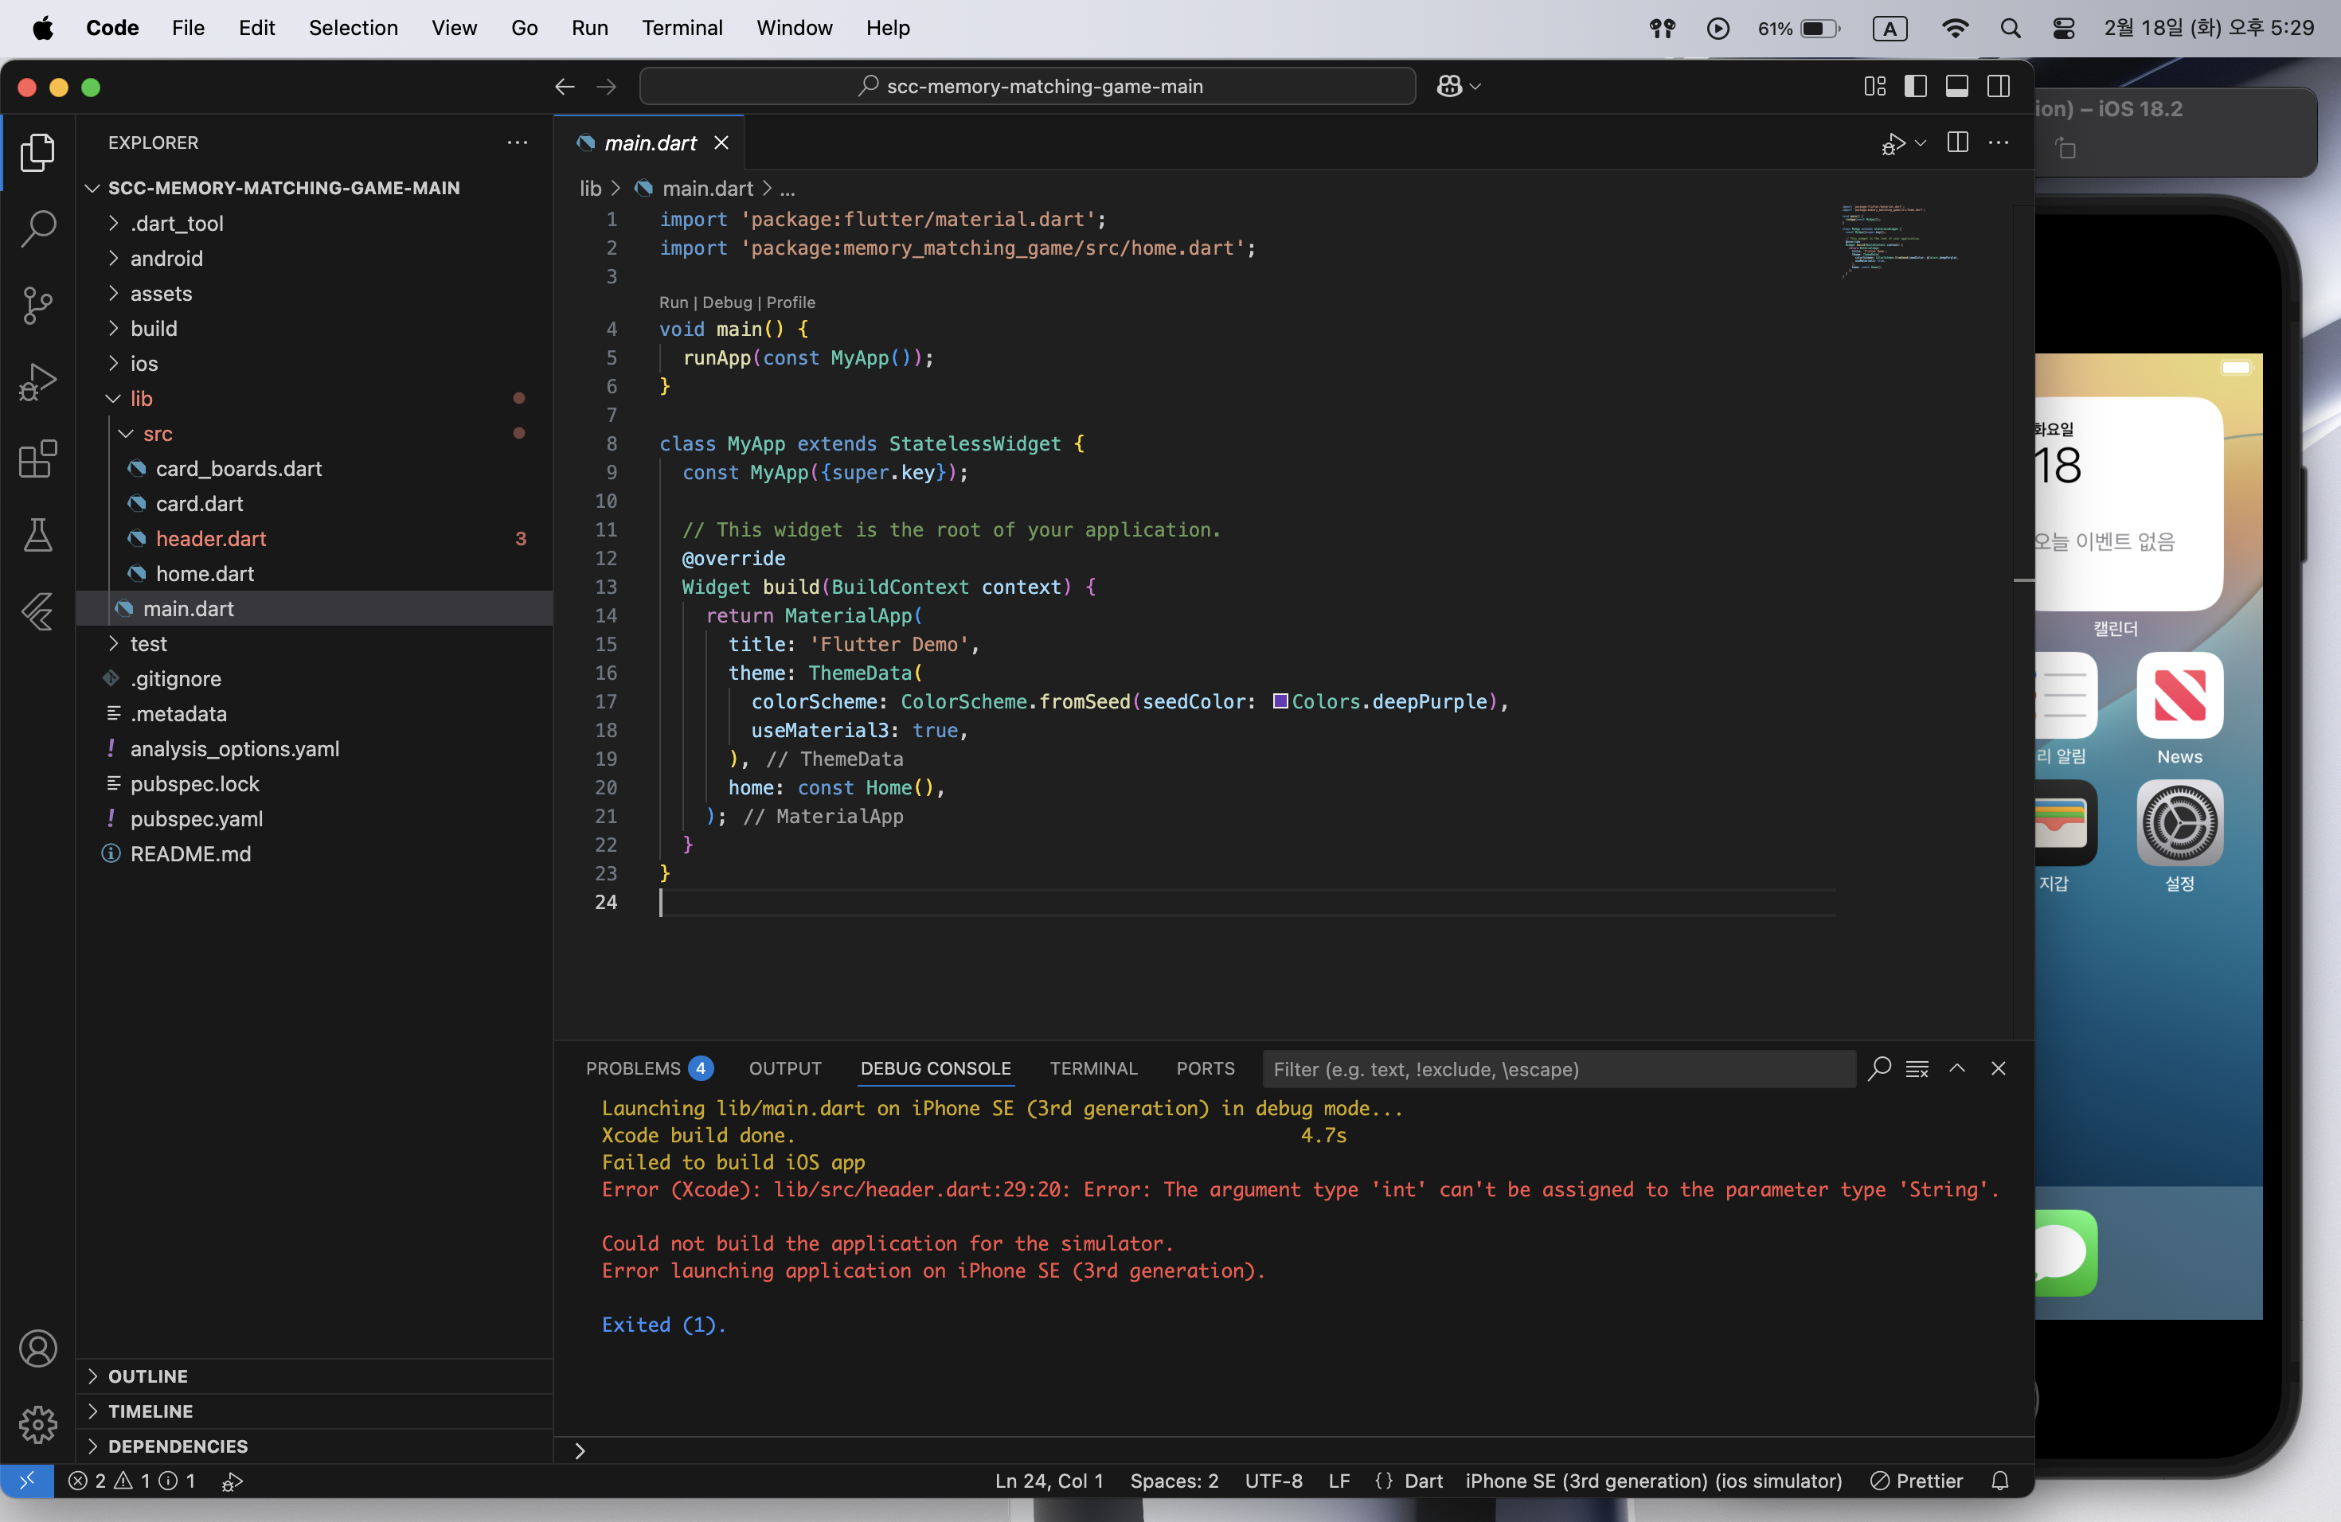Viewport: 2341px width, 1522px height.
Task: Close the bottom panel
Action: coord(1999,1069)
